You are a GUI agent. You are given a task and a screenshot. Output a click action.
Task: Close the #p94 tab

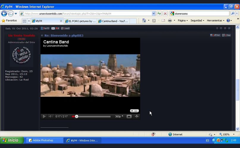click(x=61, y=21)
